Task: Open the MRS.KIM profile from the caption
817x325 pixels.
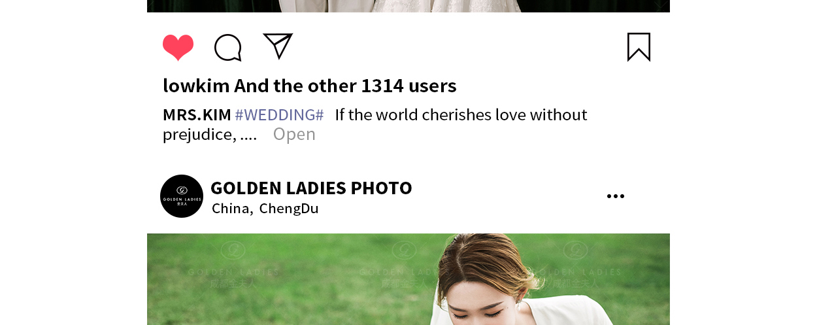Action: [x=197, y=115]
